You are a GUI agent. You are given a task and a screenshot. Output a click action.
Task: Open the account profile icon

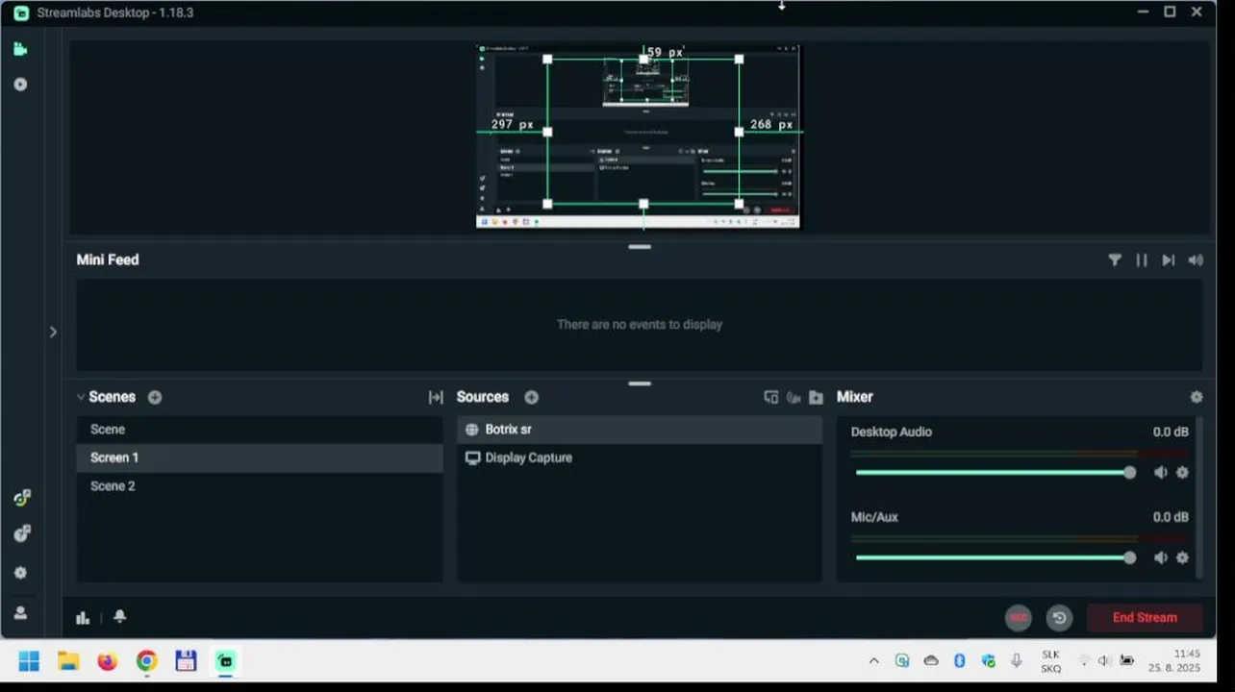tap(20, 613)
